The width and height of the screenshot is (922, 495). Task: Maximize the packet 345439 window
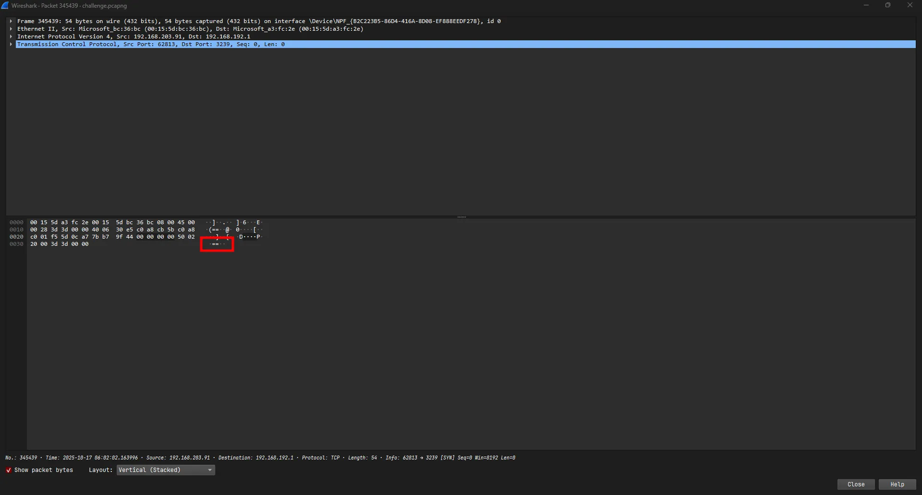[x=888, y=5]
